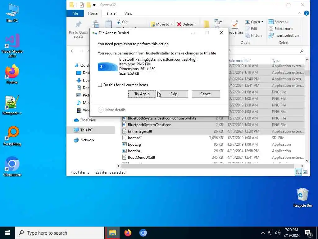Open Explorer help question mark icon
This screenshot has width=318, height=239.
[x=306, y=13]
